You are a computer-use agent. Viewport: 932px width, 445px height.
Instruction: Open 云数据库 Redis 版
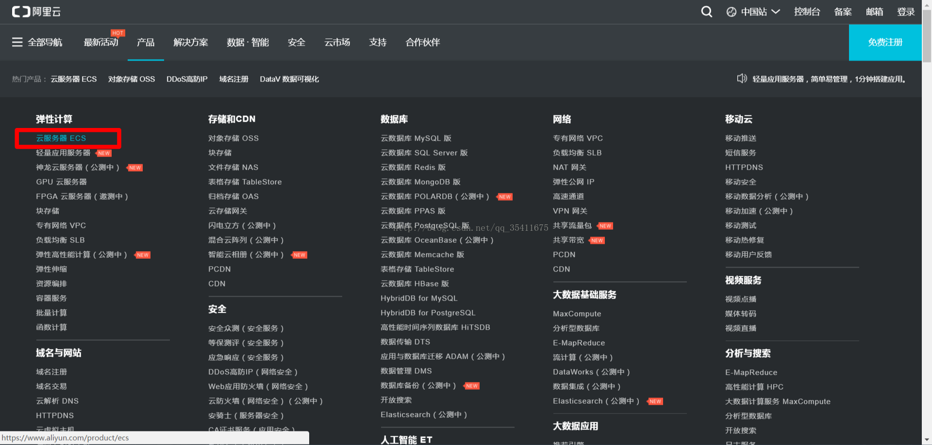pos(413,167)
